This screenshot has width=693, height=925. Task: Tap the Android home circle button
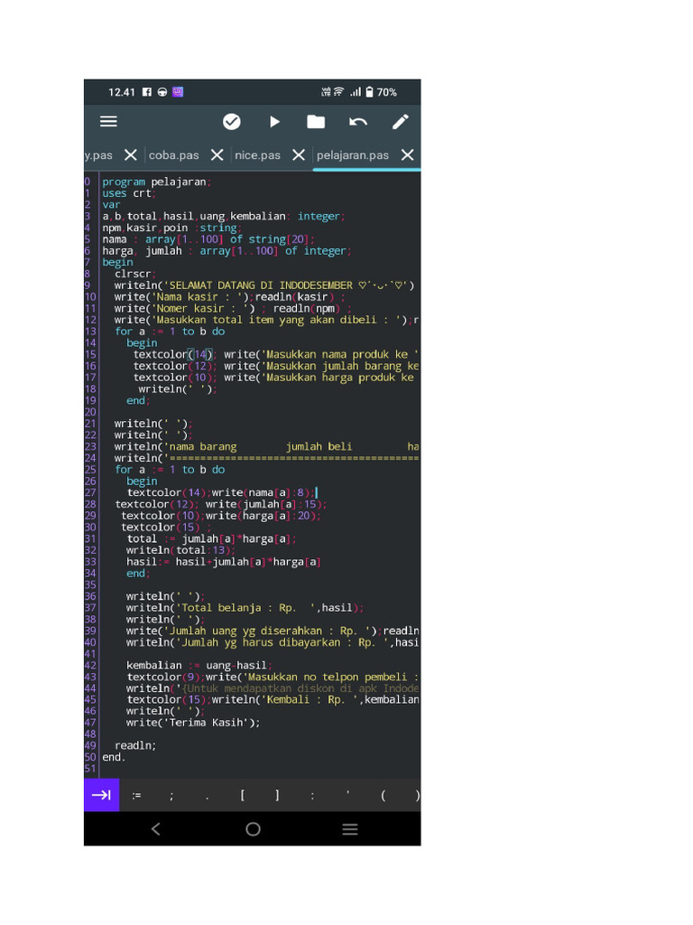(x=253, y=829)
